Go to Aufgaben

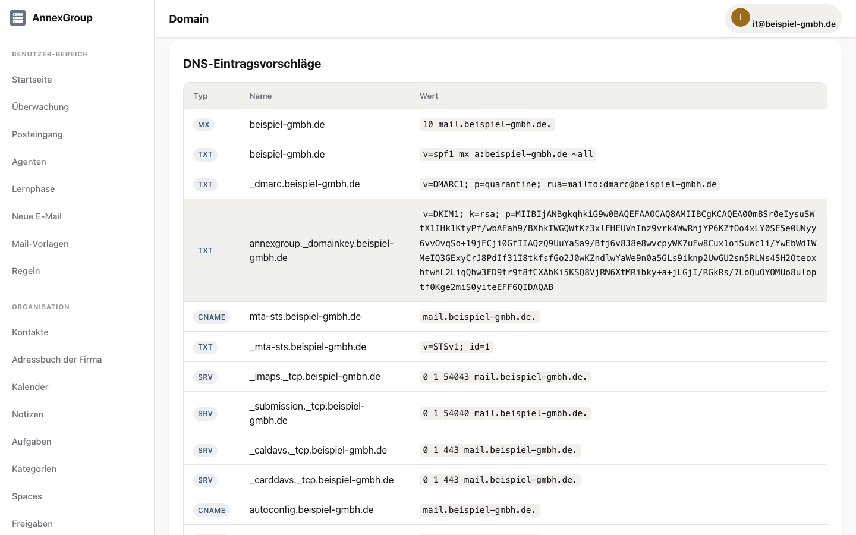tap(32, 442)
